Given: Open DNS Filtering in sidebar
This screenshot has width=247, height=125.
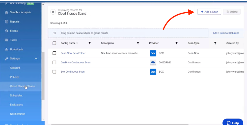Looking at the screenshot, I should click(x=18, y=3).
